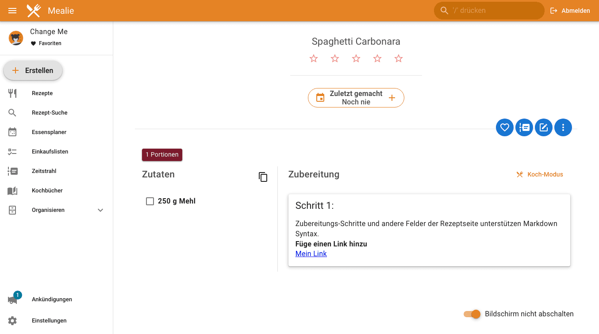599x334 pixels.
Task: Toggle Bildschirm nicht abschalten switch
Action: [472, 314]
